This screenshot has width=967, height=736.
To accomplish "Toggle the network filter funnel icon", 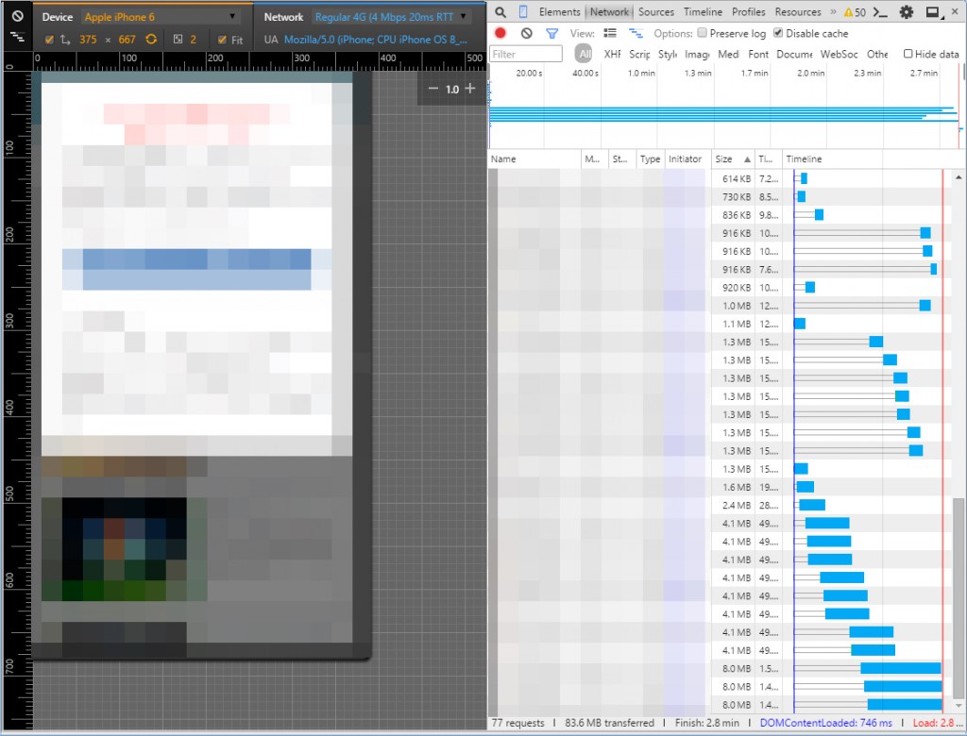I will click(x=552, y=33).
